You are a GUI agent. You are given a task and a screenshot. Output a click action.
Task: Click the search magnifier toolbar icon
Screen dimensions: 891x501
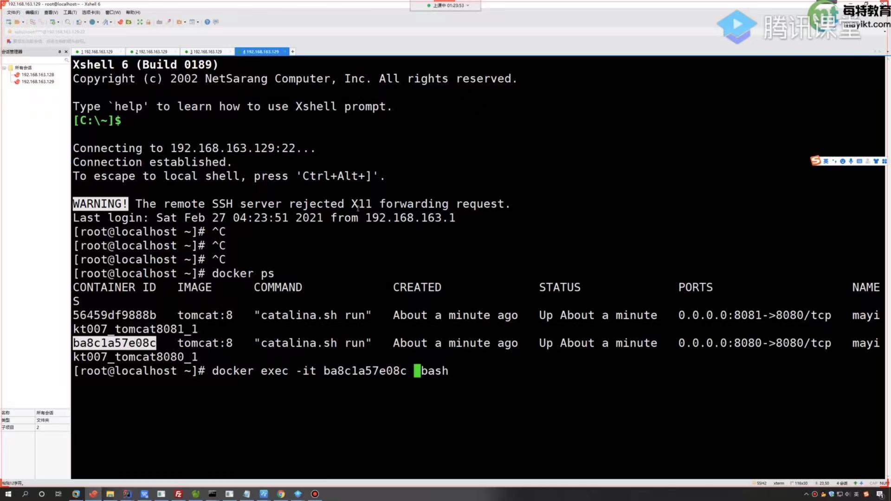(x=68, y=22)
